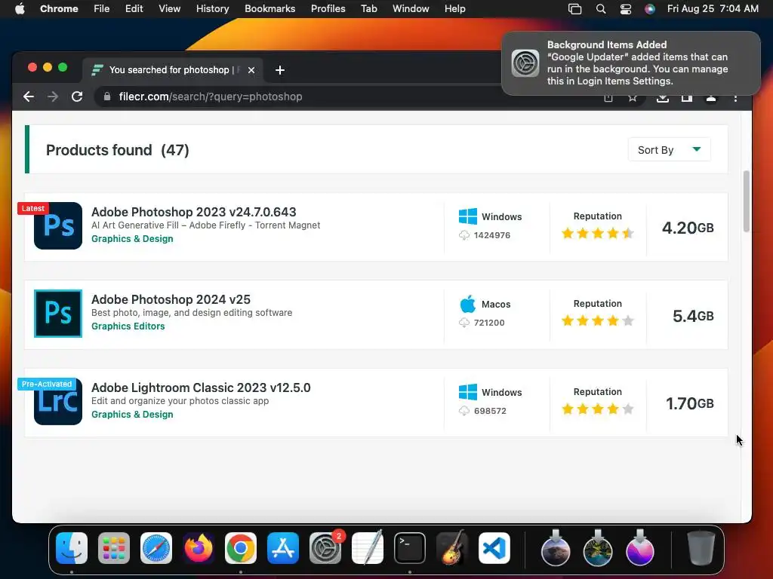This screenshot has width=773, height=579.
Task: Click the star rating for Photoshop 2023
Action: [x=598, y=233]
